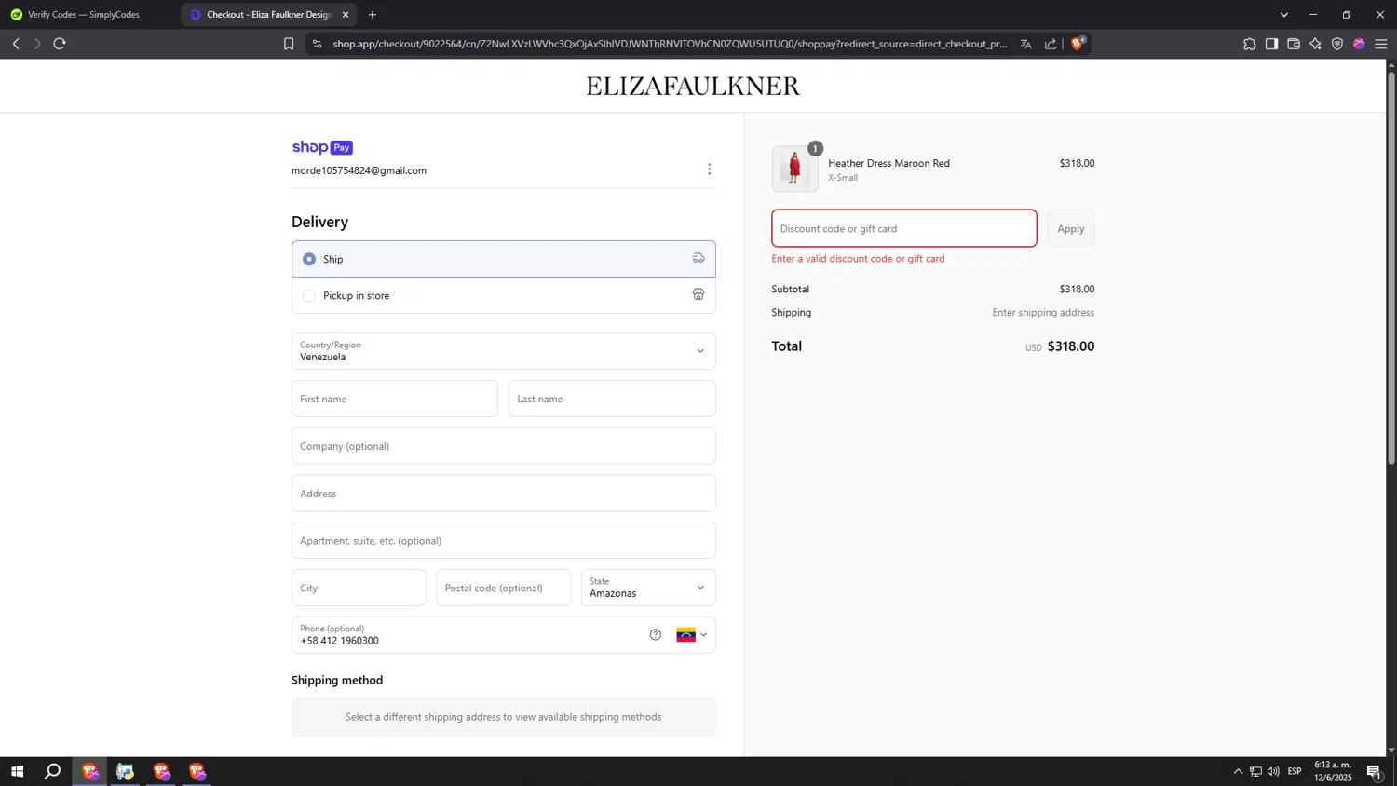This screenshot has width=1397, height=786.
Task: Click the Apply discount button
Action: tap(1071, 228)
